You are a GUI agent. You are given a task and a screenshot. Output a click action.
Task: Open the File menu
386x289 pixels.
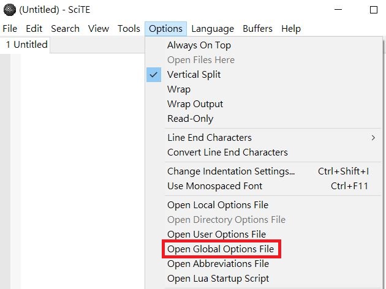coord(10,29)
